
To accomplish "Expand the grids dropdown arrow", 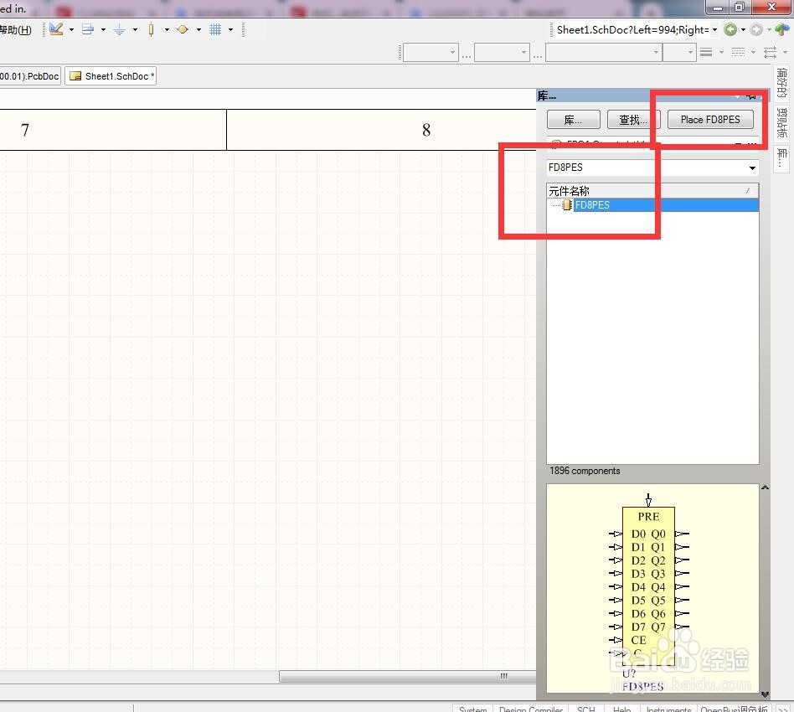I will click(231, 30).
